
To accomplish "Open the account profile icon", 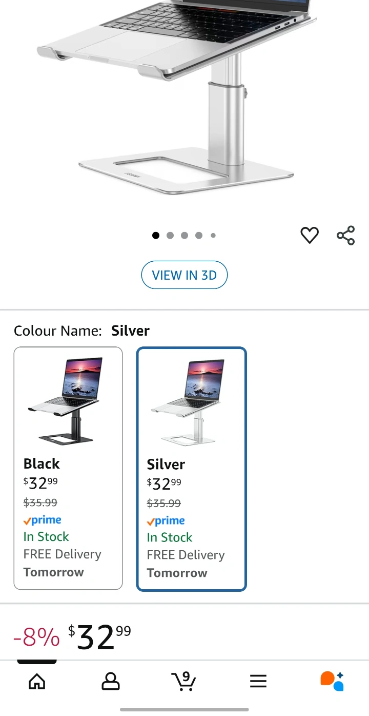I will 110,681.
